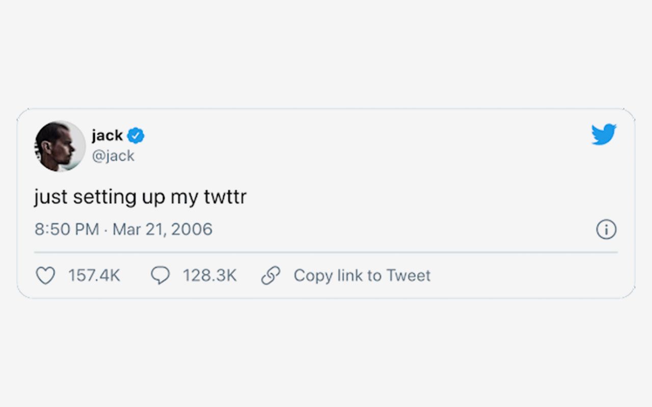Click the blue verified badge

point(136,136)
